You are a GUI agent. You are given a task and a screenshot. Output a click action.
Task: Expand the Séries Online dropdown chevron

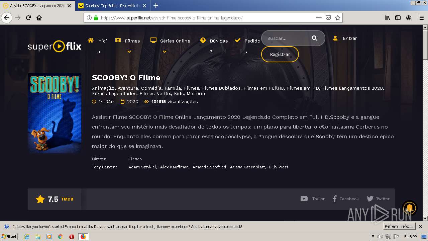pyautogui.click(x=164, y=52)
